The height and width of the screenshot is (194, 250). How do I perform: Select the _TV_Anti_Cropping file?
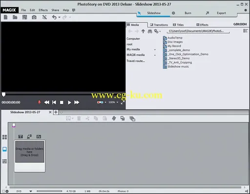click(178, 63)
